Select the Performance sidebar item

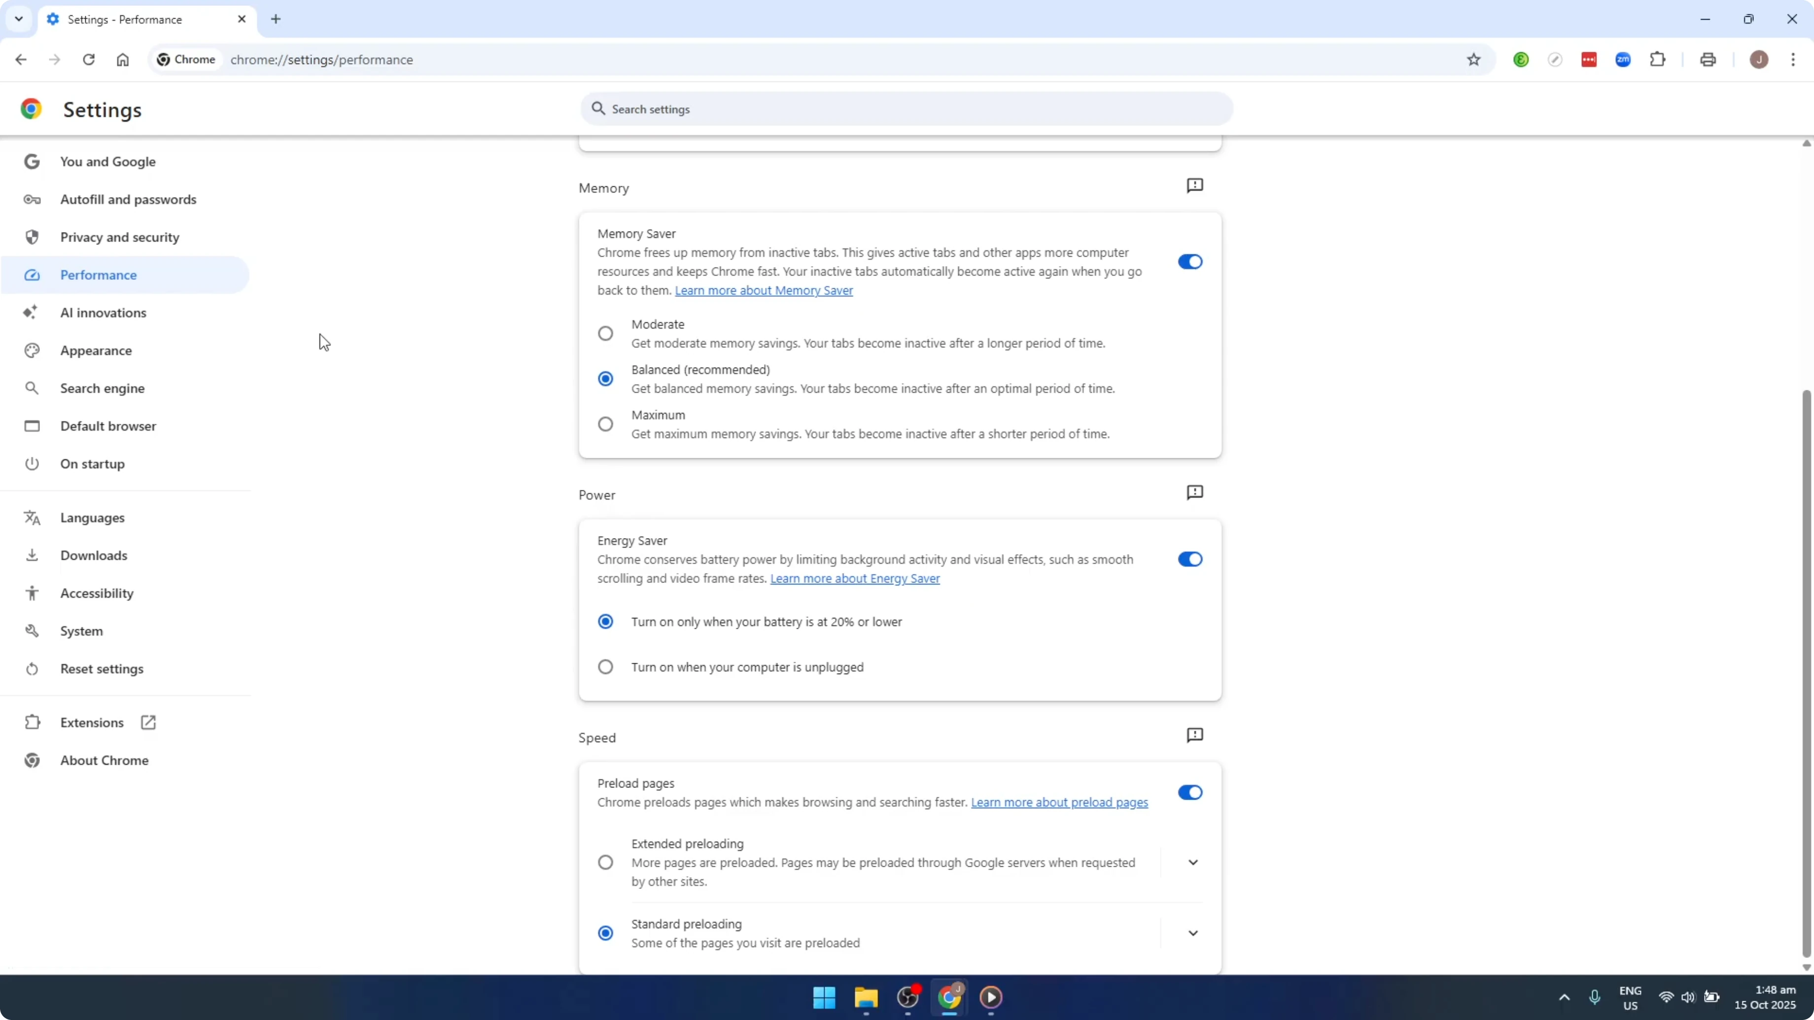[x=125, y=275]
